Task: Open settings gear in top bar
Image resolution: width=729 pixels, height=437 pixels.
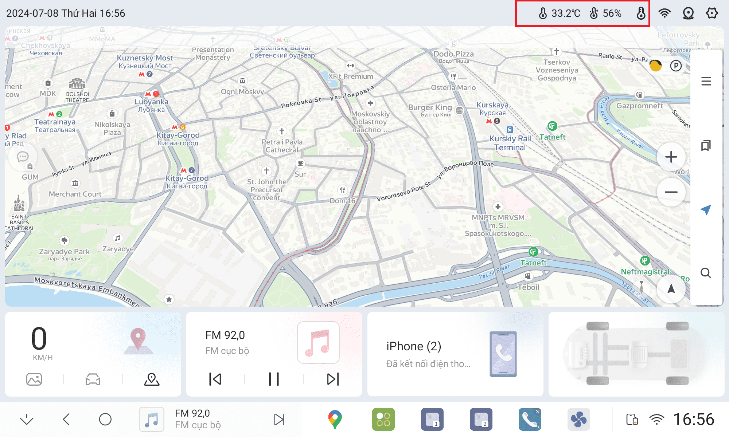Action: 712,13
